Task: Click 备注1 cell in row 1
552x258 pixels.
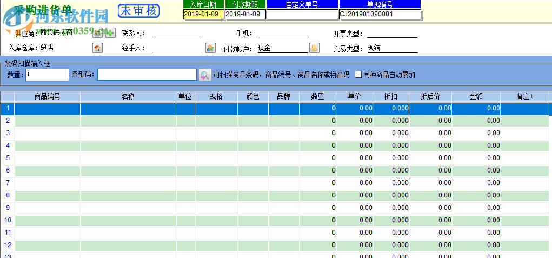Action: 525,109
